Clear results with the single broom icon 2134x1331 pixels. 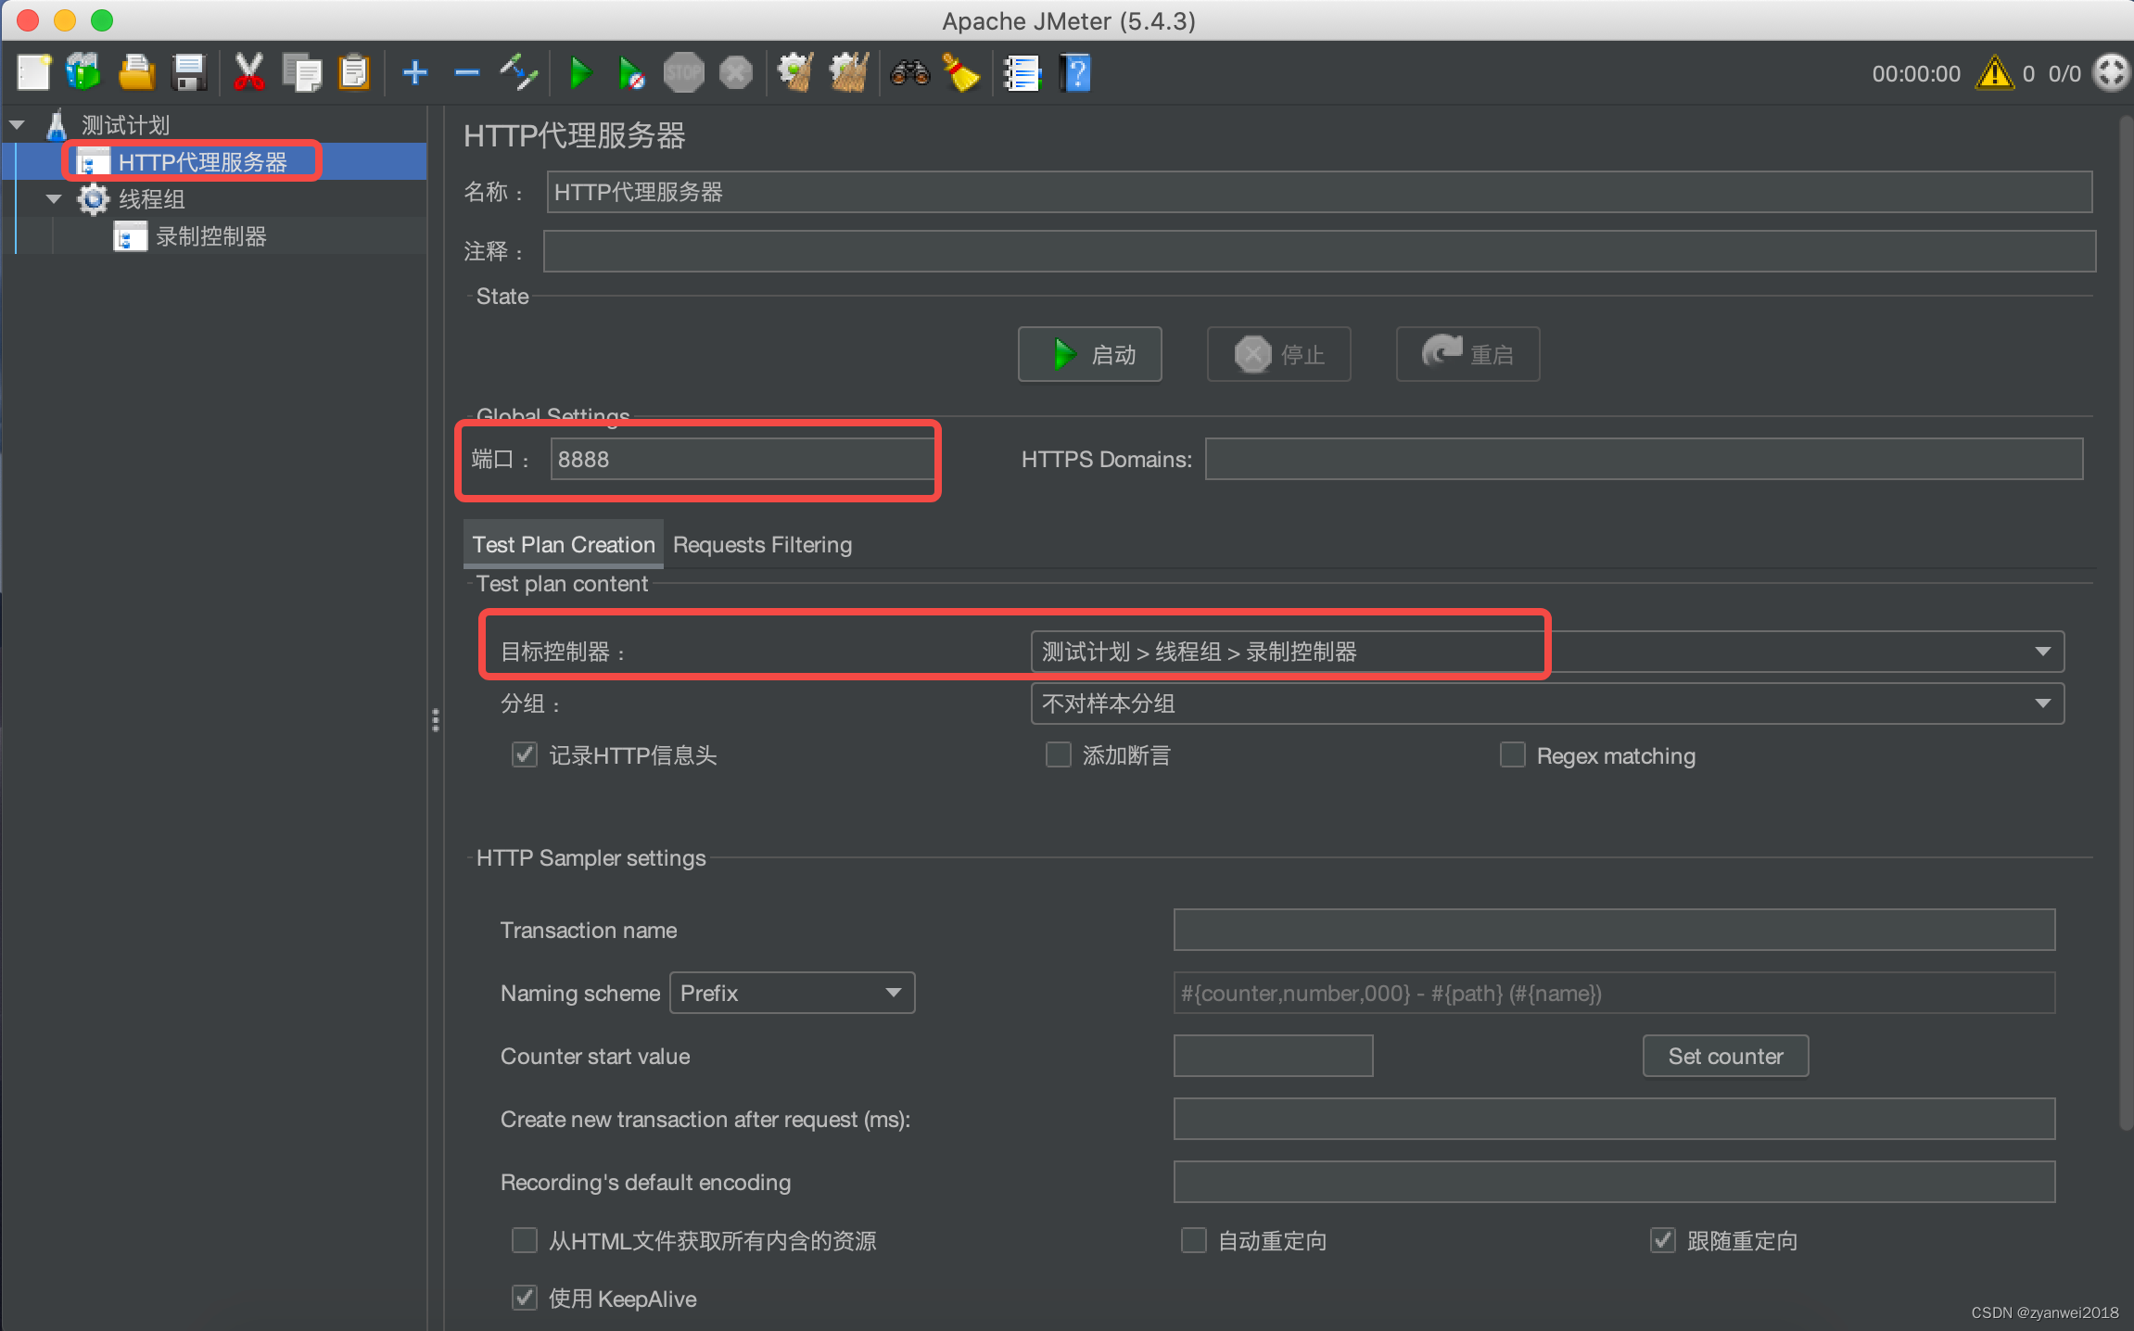[795, 72]
